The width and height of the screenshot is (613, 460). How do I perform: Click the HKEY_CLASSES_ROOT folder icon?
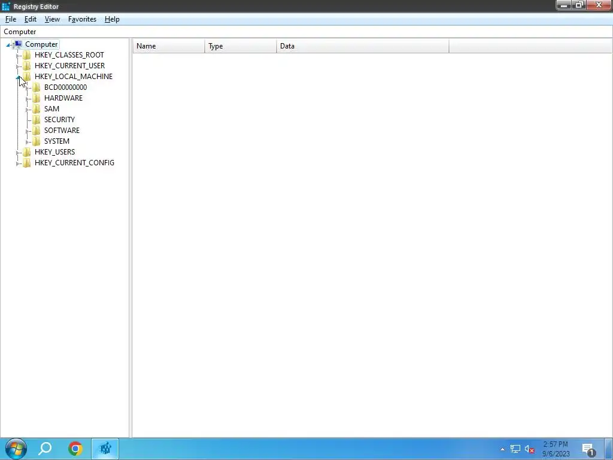point(26,55)
